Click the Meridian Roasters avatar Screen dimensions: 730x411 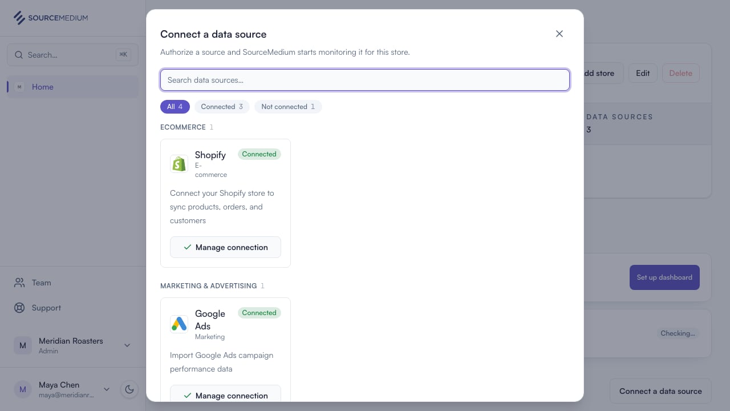(23, 345)
